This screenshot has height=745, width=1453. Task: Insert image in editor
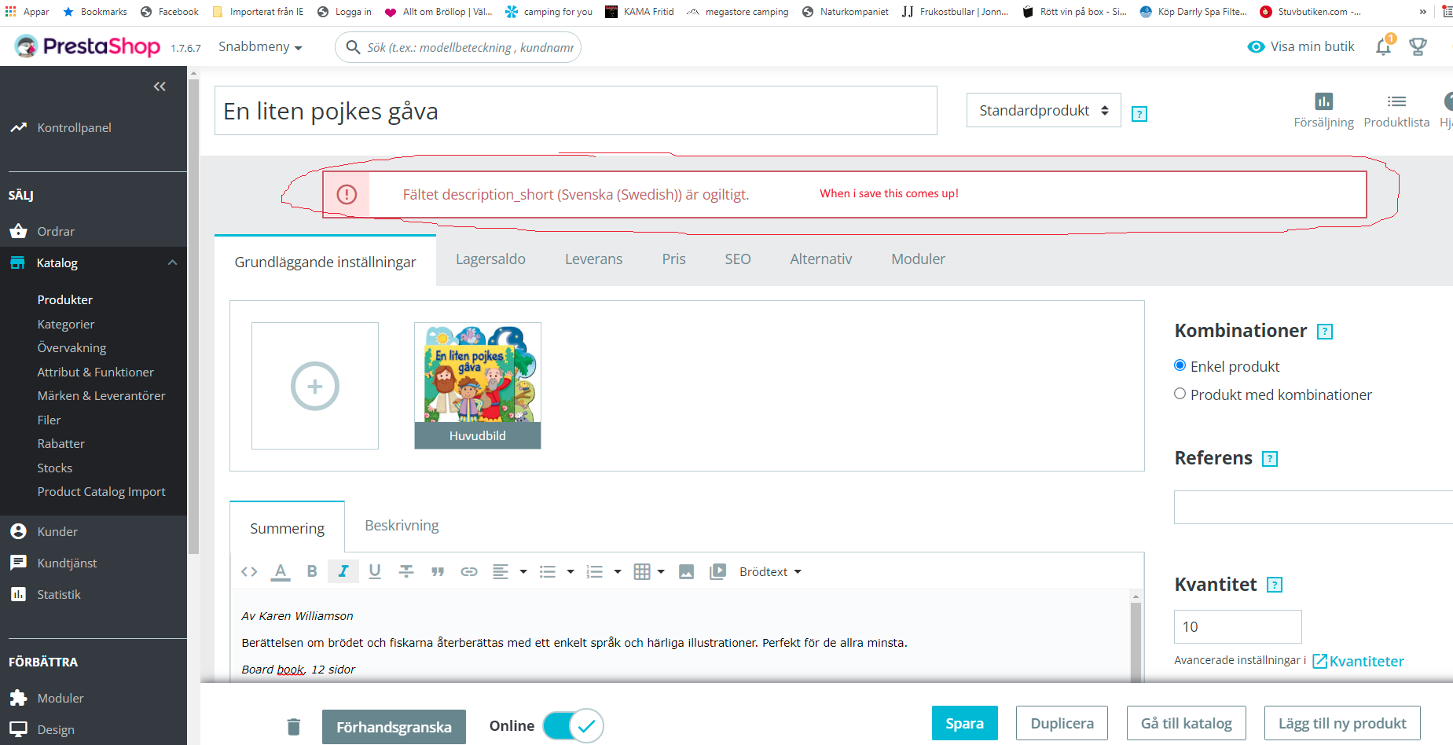[686, 571]
